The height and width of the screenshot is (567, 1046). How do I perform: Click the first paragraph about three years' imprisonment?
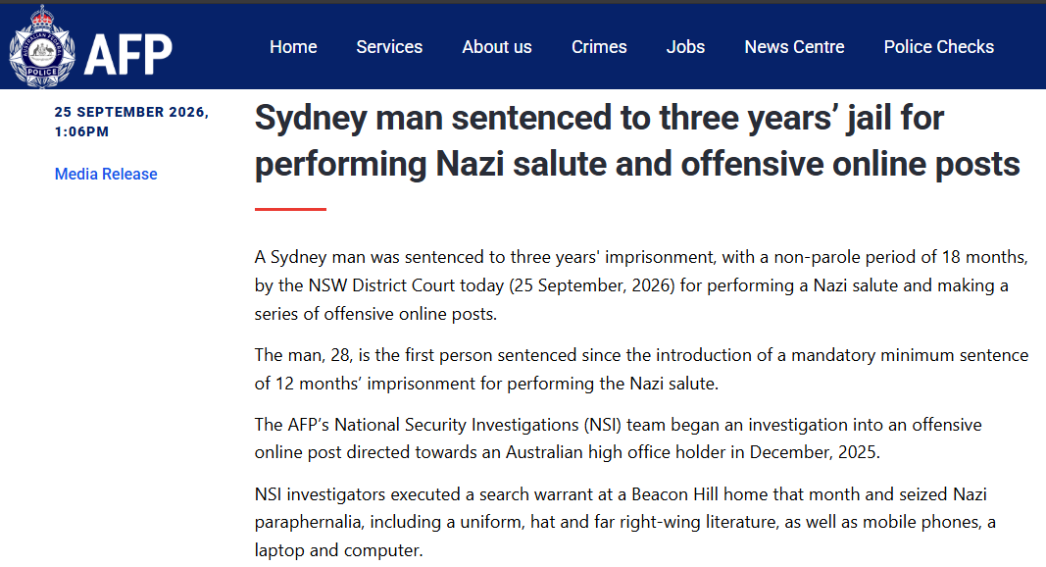(x=641, y=285)
